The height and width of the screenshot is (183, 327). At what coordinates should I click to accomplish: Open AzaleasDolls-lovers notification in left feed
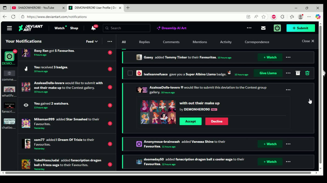pos(67,87)
